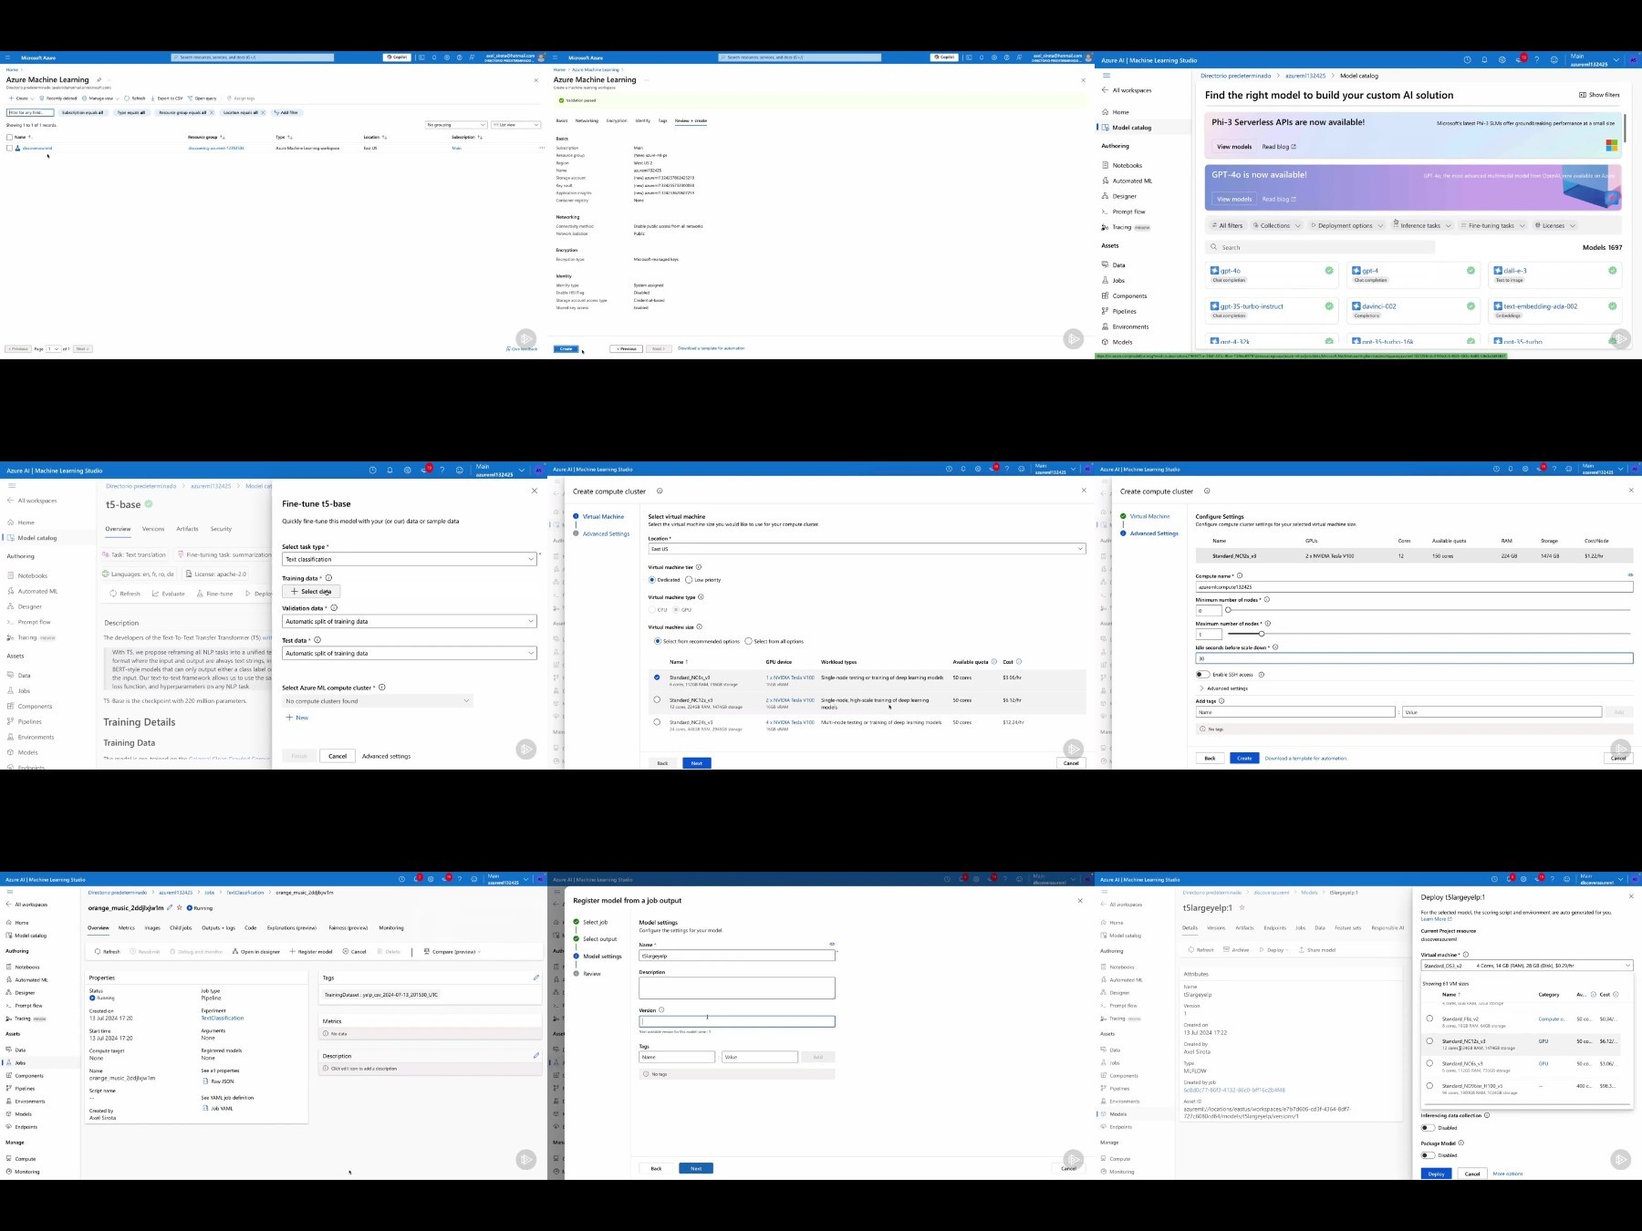Open Select task type dropdown
1642x1231 pixels.
click(410, 559)
